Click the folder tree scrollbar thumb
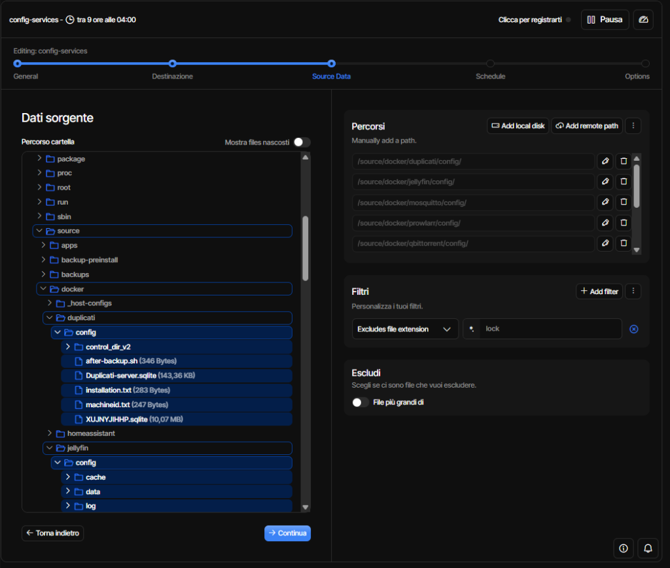The width and height of the screenshot is (670, 568). [305, 248]
